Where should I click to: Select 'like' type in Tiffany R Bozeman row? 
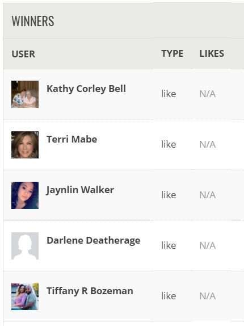[x=169, y=296]
